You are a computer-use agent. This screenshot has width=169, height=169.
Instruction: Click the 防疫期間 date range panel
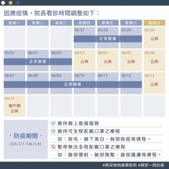pos(26,139)
